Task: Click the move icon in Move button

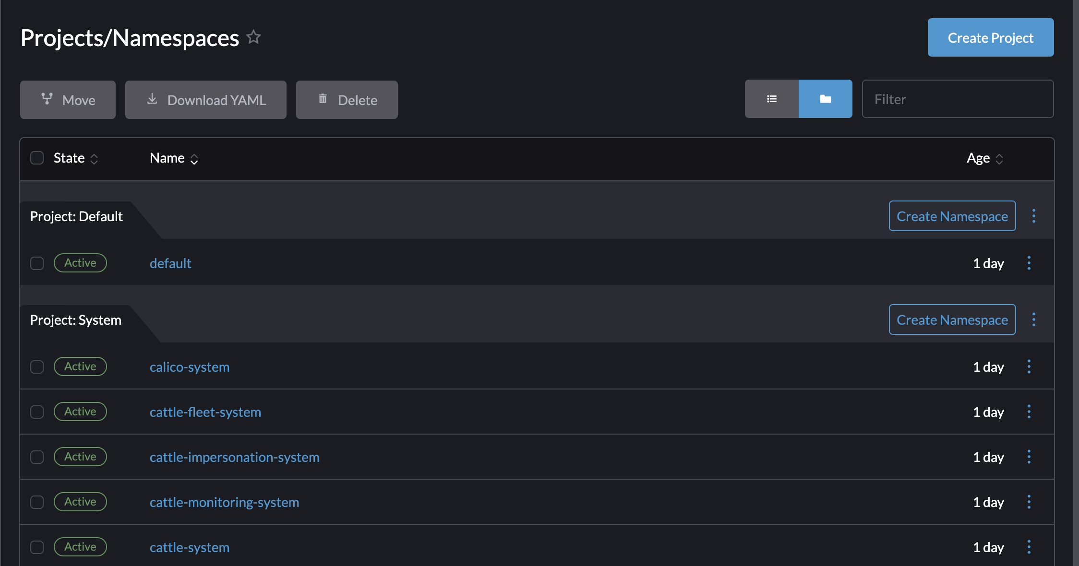Action: [x=47, y=99]
